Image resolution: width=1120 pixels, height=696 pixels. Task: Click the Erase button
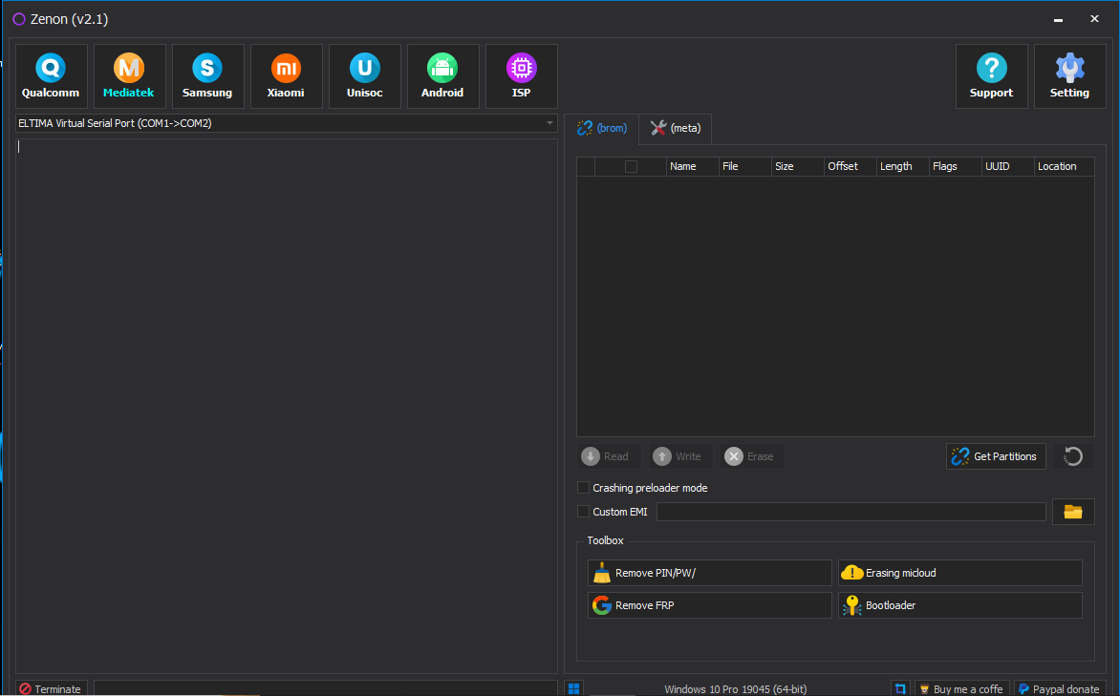tap(750, 456)
